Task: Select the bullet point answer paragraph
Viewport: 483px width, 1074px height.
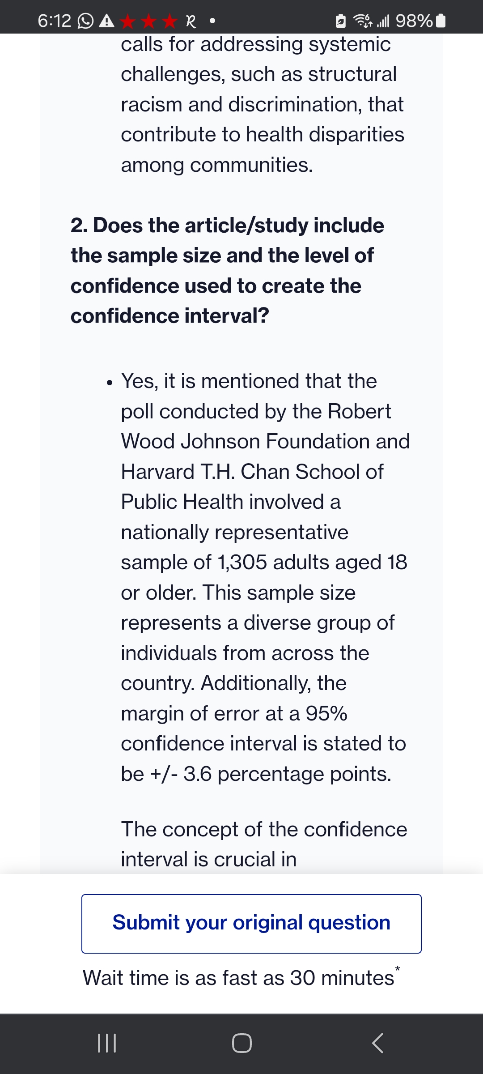Action: pyautogui.click(x=264, y=577)
